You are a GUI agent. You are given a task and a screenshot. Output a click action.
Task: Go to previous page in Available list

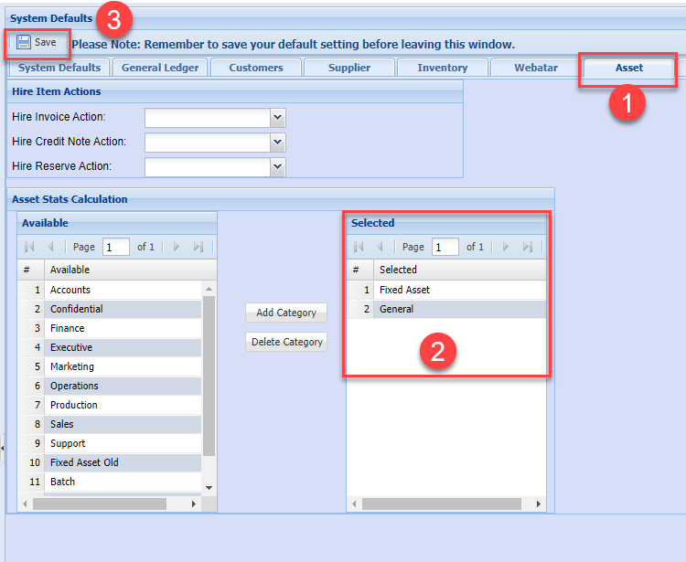click(50, 247)
